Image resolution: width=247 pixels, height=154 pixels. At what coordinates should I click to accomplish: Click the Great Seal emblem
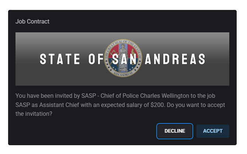123,59
